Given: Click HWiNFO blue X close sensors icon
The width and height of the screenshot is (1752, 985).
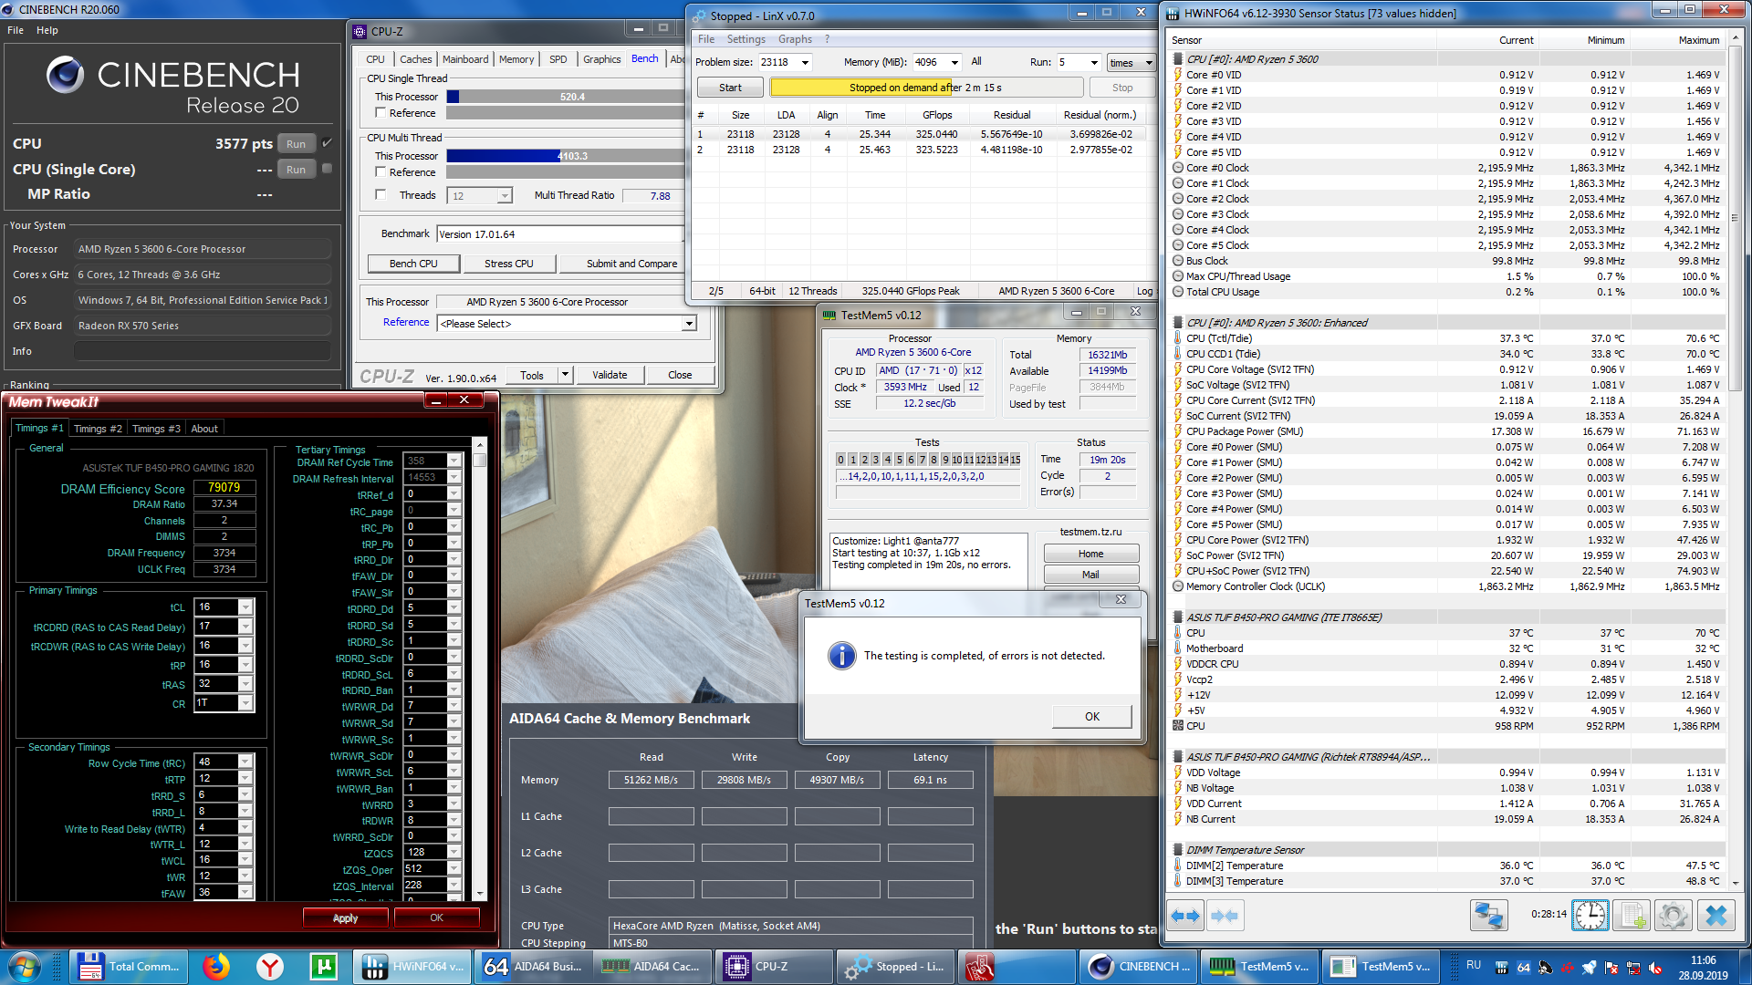Looking at the screenshot, I should [x=1715, y=916].
